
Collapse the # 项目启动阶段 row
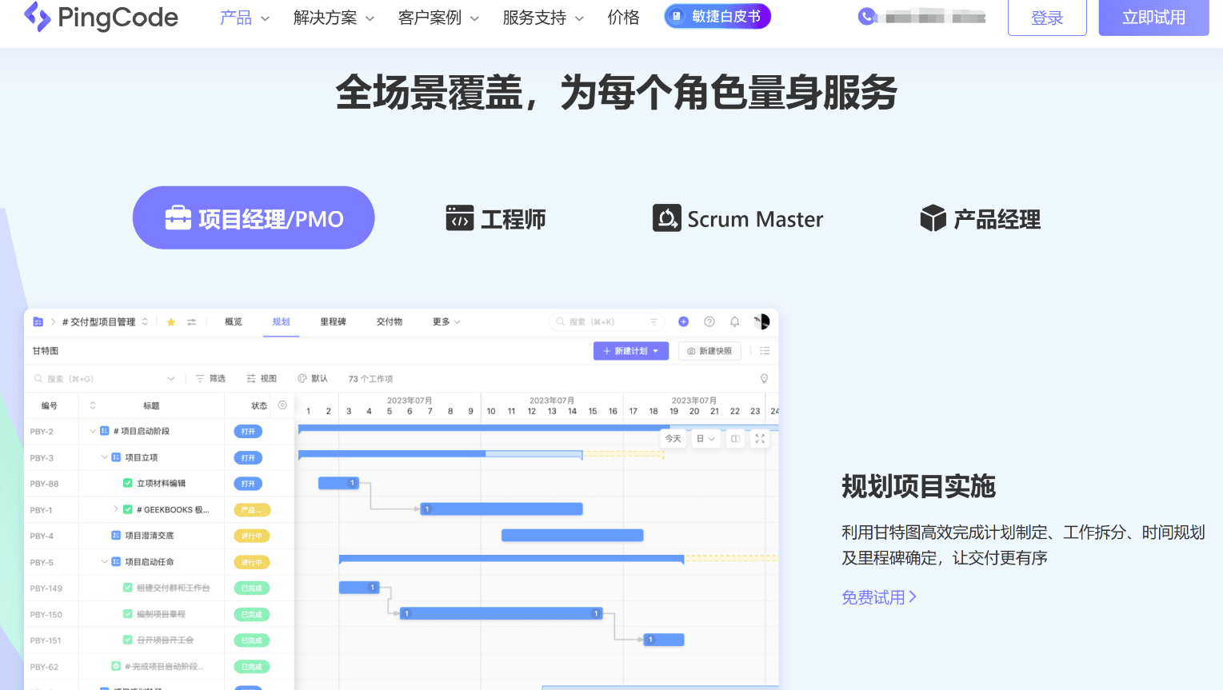93,431
